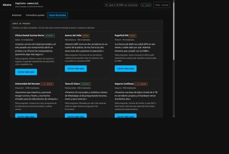This screenshot has height=154, width=229.
Task: Click the ERP servidores quote text
Action: (86, 48)
